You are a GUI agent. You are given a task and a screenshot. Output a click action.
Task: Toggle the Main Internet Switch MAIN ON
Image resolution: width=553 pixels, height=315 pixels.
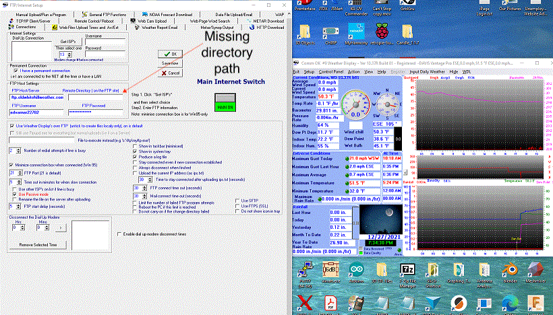225,102
